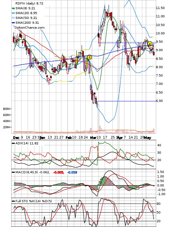Click the 80M volume axis label
Screen dimensions: 169x227
point(6,109)
